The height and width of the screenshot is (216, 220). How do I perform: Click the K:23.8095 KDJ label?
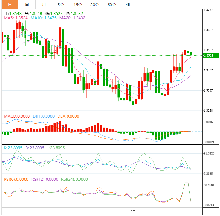point(13,148)
